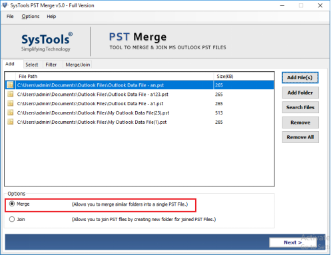
Task: Click the Search Files button
Action: point(300,107)
